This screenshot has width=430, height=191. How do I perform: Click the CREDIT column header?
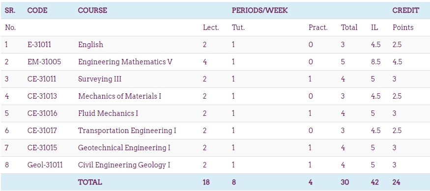click(405, 10)
